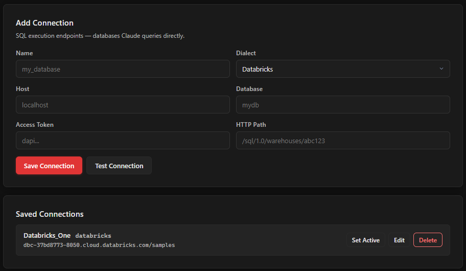Click the Save Connection button
The image size is (466, 271).
[x=49, y=166]
